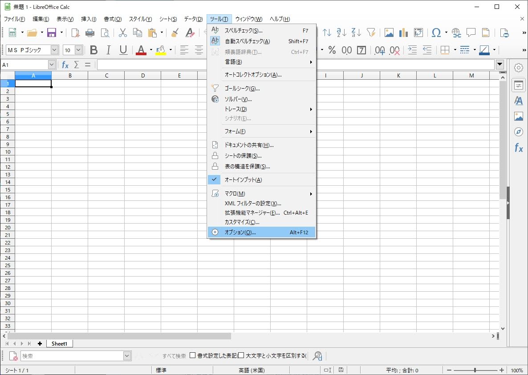Open the AutoFilter icon
The image size is (528, 375).
[371, 33]
